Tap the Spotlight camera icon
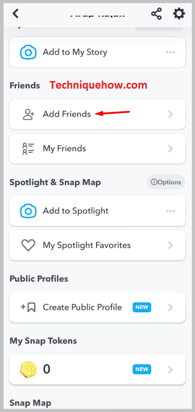This screenshot has width=195, height=412. 28,211
